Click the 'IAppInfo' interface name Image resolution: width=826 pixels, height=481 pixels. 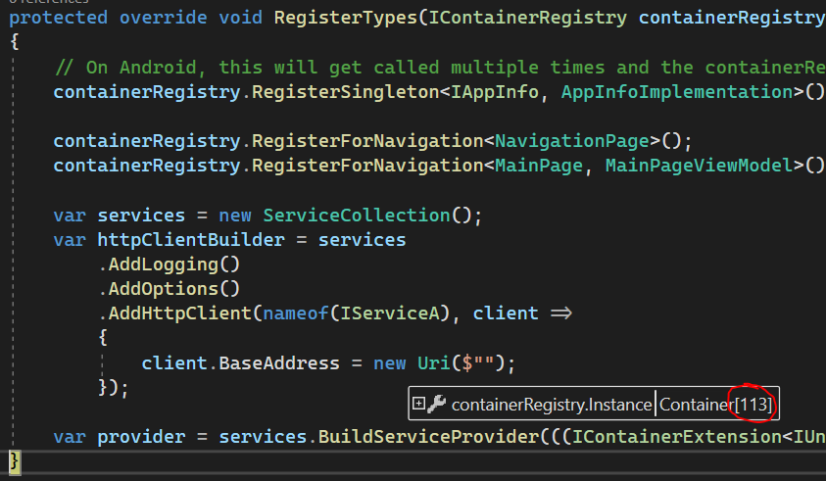(495, 92)
